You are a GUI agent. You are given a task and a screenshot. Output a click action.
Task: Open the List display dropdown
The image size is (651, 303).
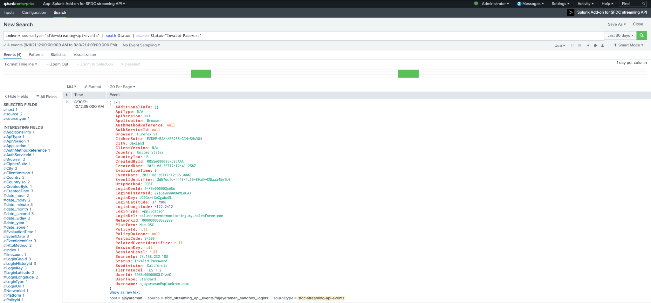point(72,86)
